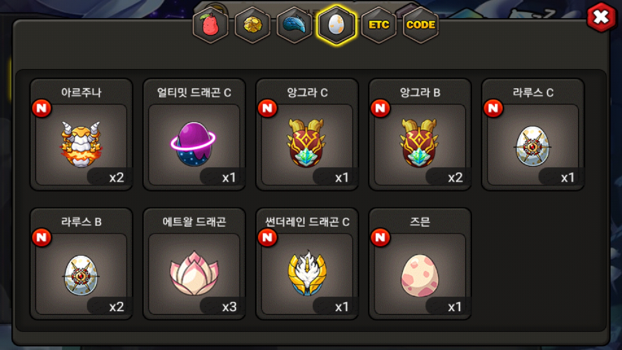Viewport: 622px width, 350px height.
Task: Switch to the gold nugget tab
Action: (252, 25)
